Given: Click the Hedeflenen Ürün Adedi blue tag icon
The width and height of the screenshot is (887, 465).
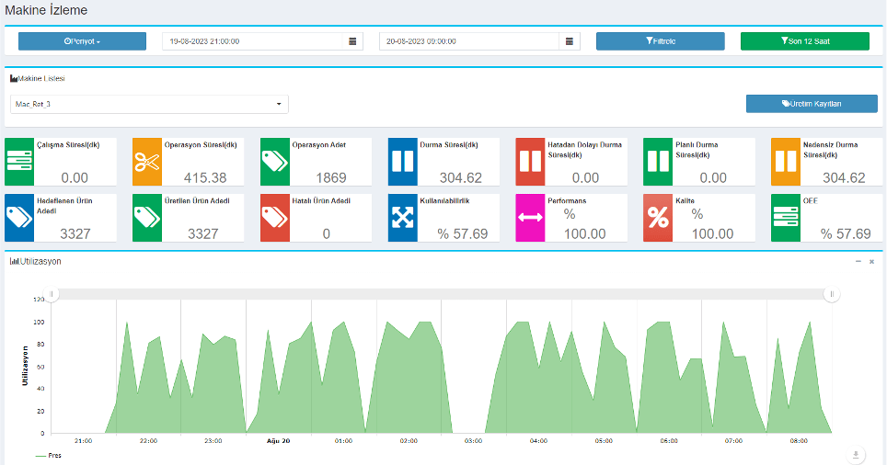Looking at the screenshot, I should click(19, 218).
